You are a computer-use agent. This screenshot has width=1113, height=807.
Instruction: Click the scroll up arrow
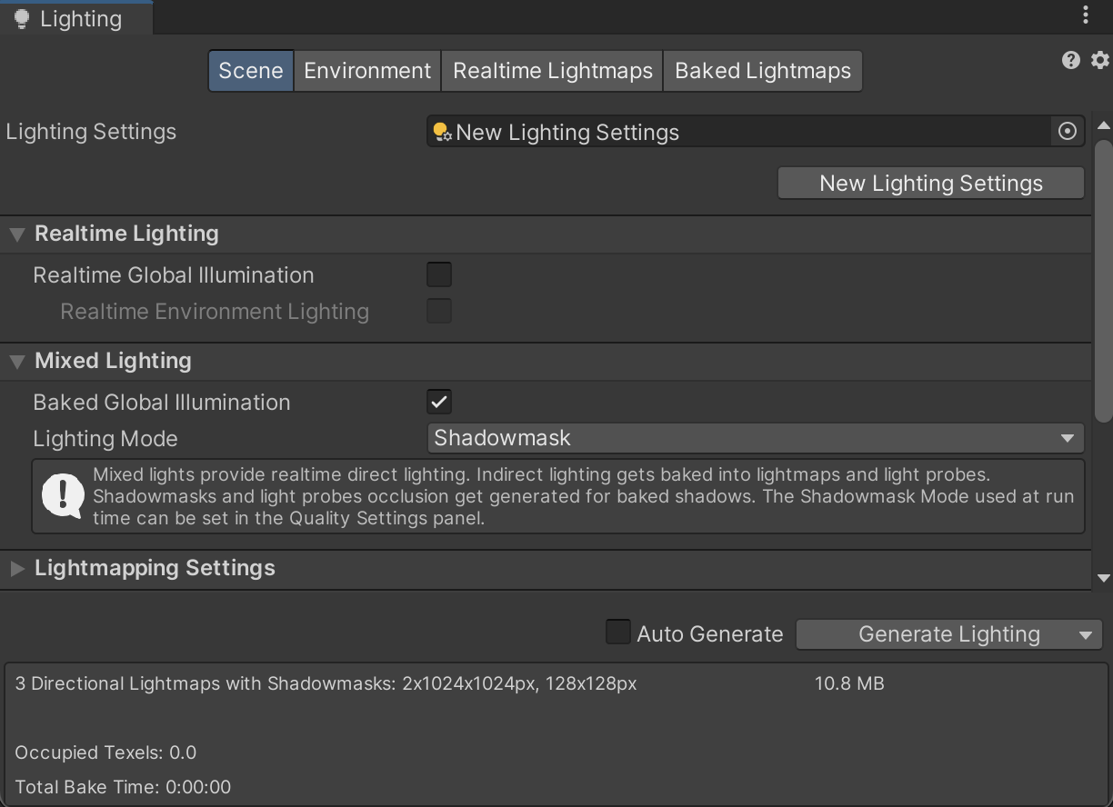1104,125
